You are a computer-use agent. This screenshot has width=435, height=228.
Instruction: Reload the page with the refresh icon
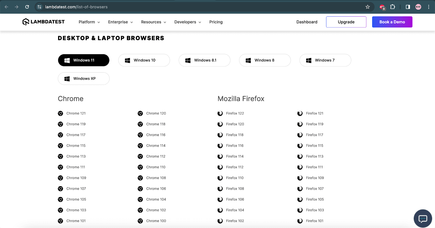27,7
